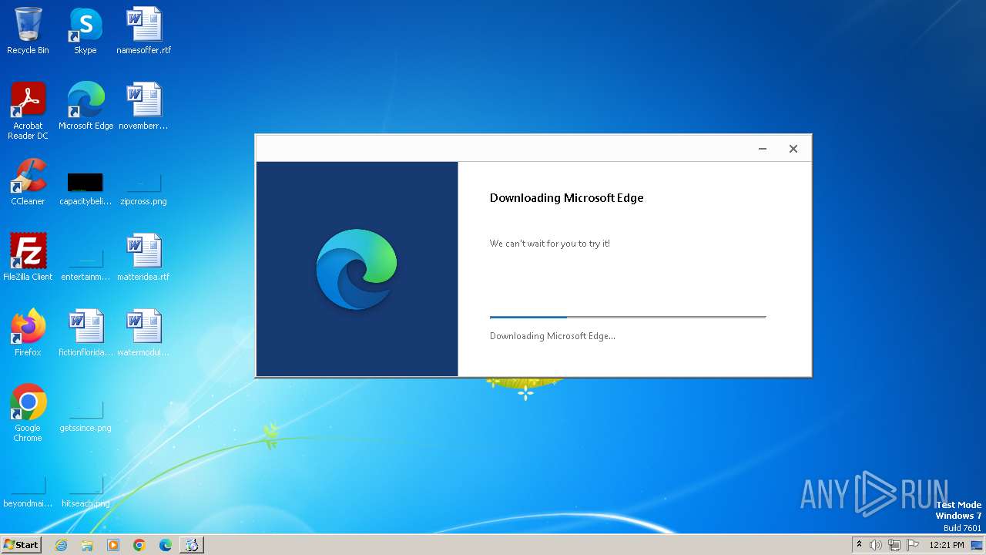The height and width of the screenshot is (555, 986).
Task: Open the Skype desktop shortcut
Action: [86, 31]
